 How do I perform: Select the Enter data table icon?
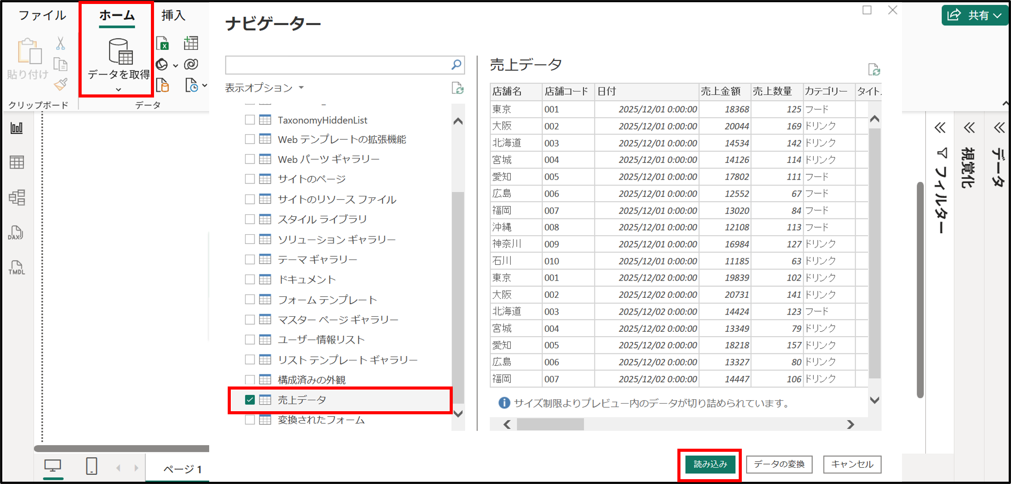191,43
